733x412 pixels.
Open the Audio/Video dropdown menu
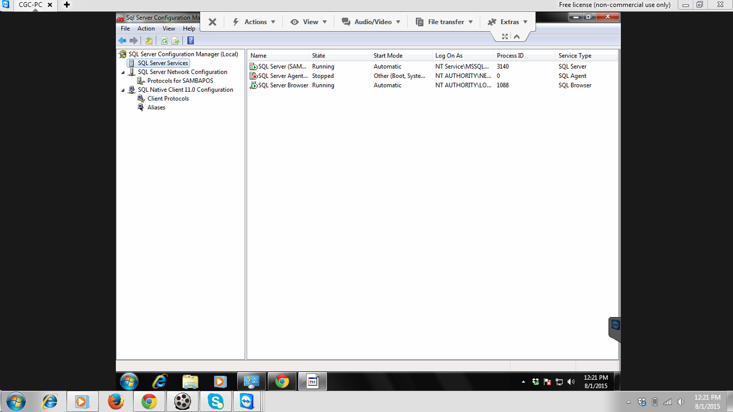point(371,22)
